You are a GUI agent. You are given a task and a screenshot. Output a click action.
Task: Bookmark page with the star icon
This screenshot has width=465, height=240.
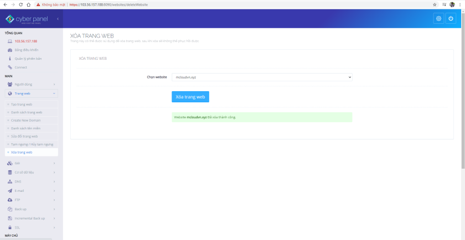point(435,4)
